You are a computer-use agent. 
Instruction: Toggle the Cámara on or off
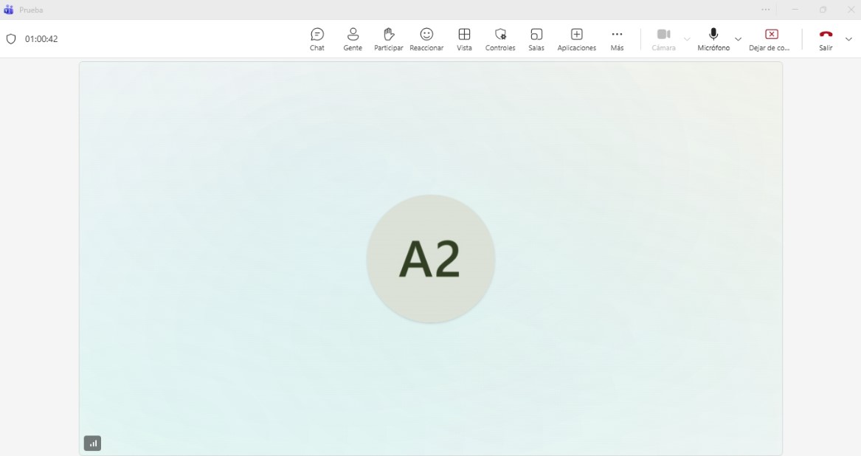click(663, 40)
